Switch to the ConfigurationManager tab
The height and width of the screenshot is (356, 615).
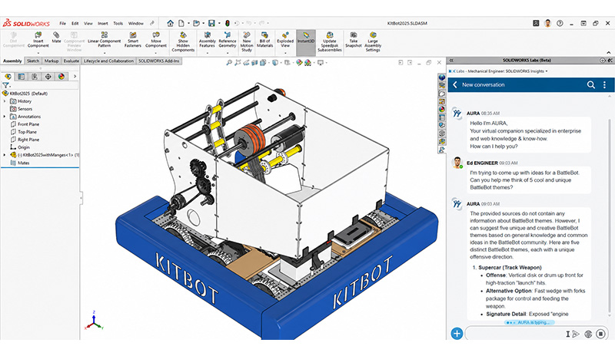[35, 77]
